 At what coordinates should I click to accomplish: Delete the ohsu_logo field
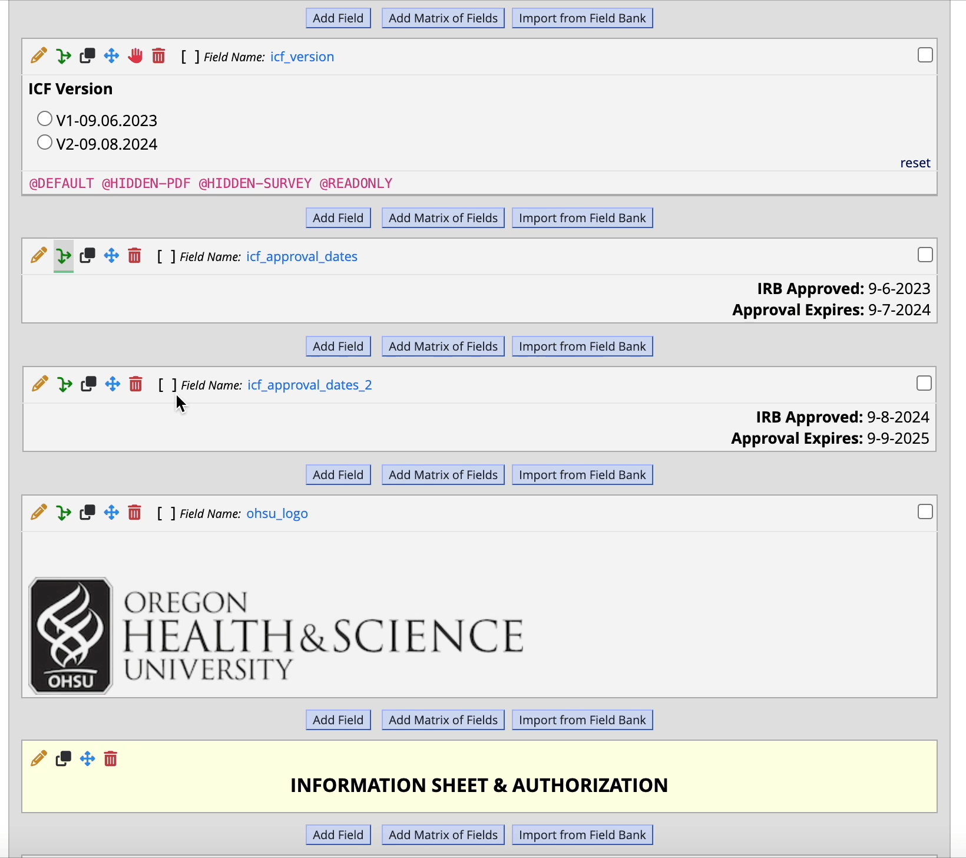(x=134, y=513)
